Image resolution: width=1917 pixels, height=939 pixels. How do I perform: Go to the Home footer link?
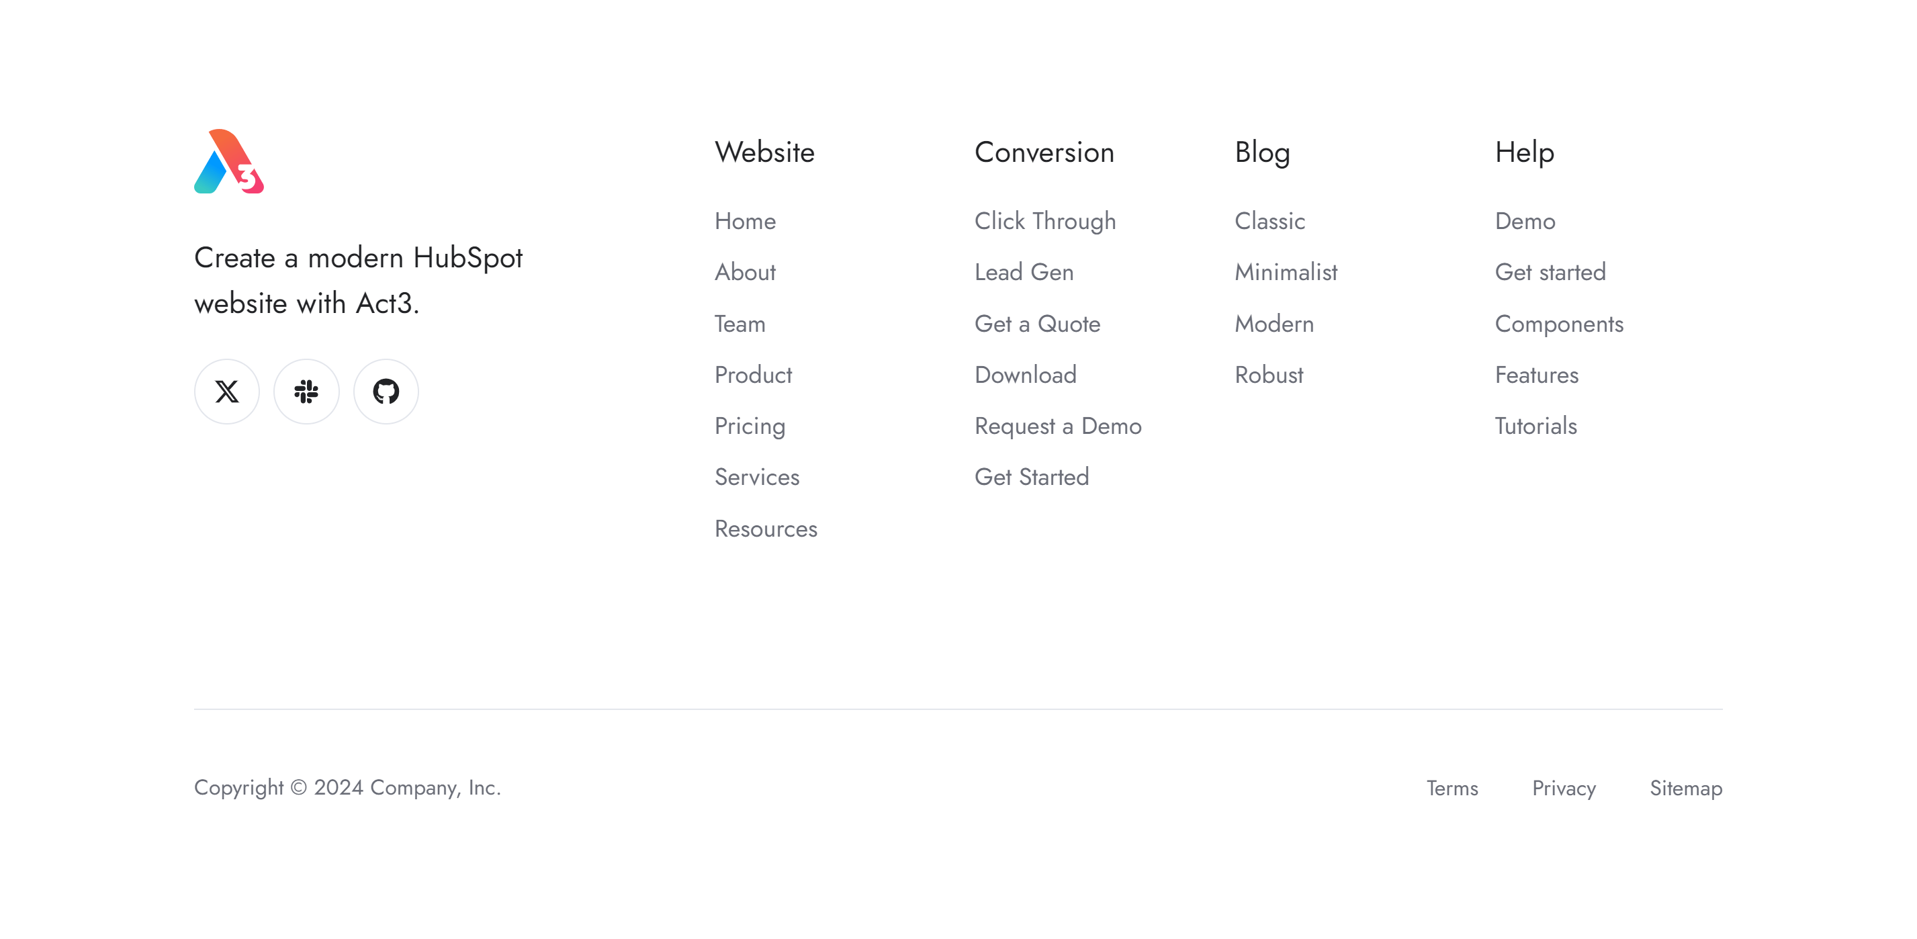pyautogui.click(x=745, y=221)
